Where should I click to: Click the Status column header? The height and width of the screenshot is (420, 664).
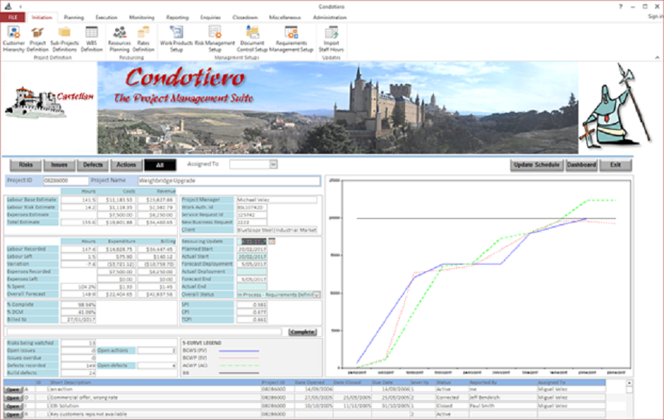tap(443, 382)
